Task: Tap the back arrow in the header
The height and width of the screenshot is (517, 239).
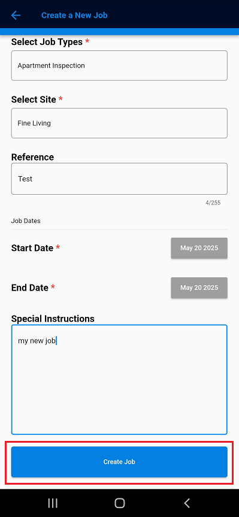Action: pos(16,15)
